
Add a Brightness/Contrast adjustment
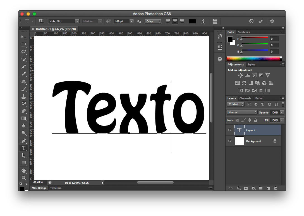(241, 75)
